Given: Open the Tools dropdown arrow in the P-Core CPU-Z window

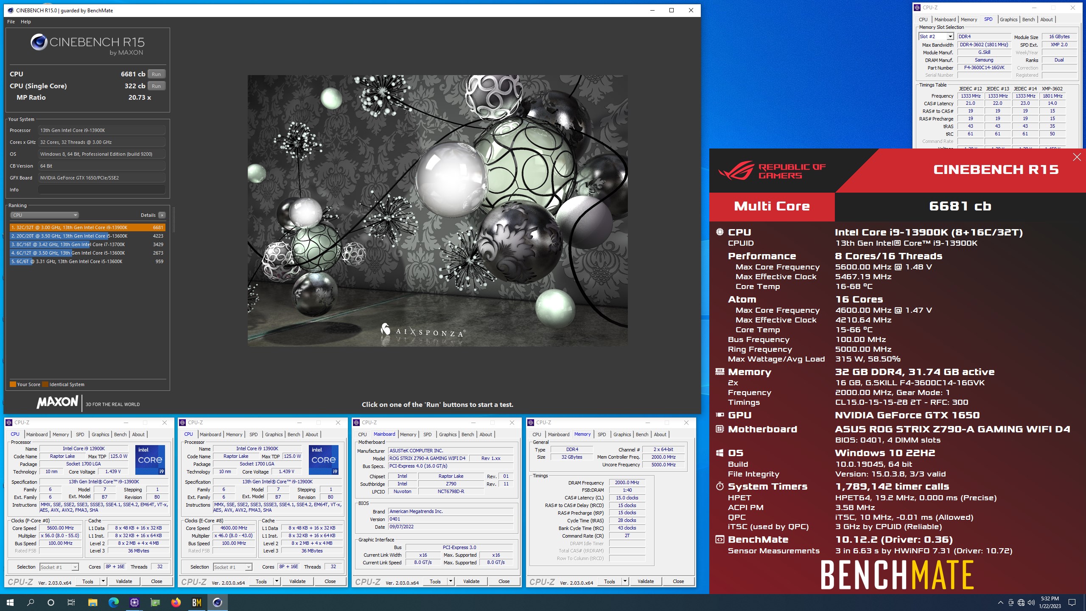Looking at the screenshot, I should coord(103,581).
